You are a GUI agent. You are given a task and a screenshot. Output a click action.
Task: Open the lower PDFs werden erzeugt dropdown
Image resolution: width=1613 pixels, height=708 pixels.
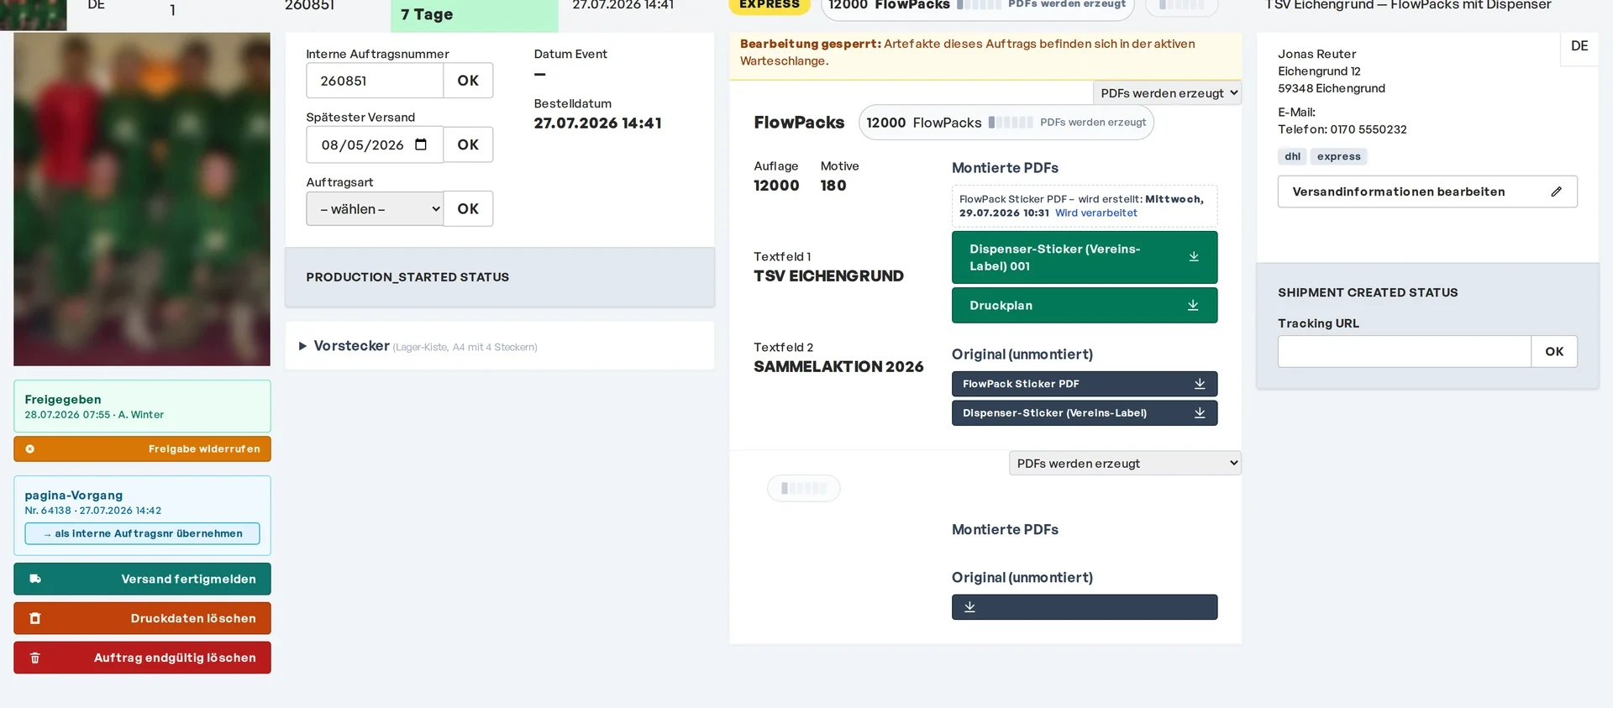(x=1125, y=464)
